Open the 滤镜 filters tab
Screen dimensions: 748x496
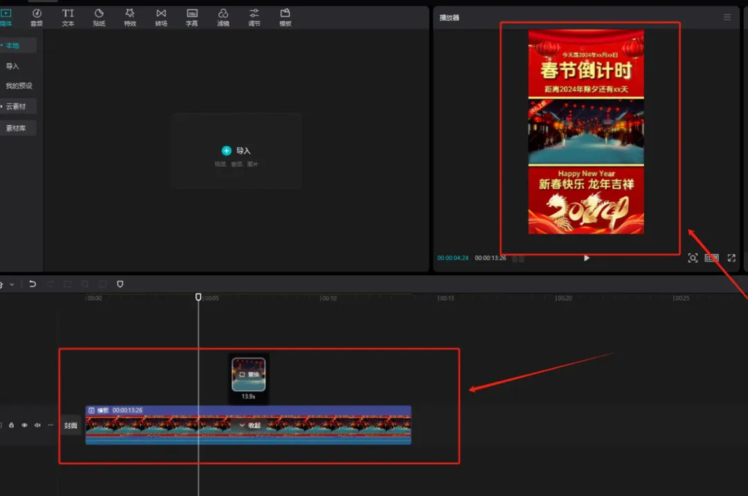pyautogui.click(x=223, y=17)
